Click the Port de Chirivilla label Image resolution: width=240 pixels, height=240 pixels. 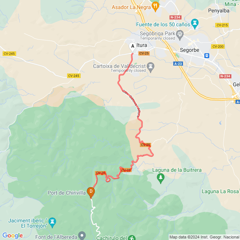tap(67, 193)
